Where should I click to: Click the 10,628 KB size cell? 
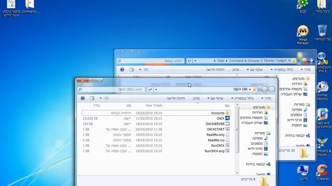[90, 118]
